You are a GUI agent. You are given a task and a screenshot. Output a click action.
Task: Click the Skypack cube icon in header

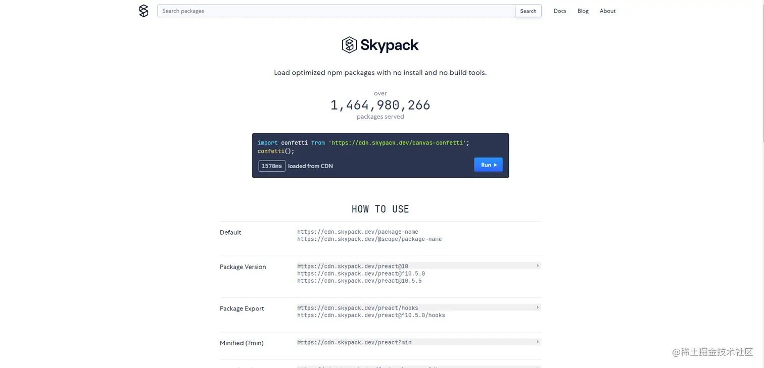[144, 11]
